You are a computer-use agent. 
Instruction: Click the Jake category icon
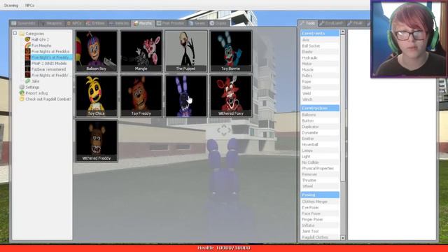(28, 81)
